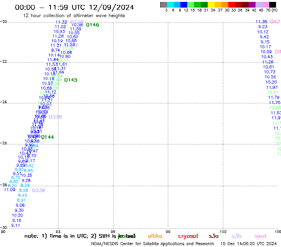Click the wave height value 9.16
This screenshot has width=281, height=247.
(17, 220)
